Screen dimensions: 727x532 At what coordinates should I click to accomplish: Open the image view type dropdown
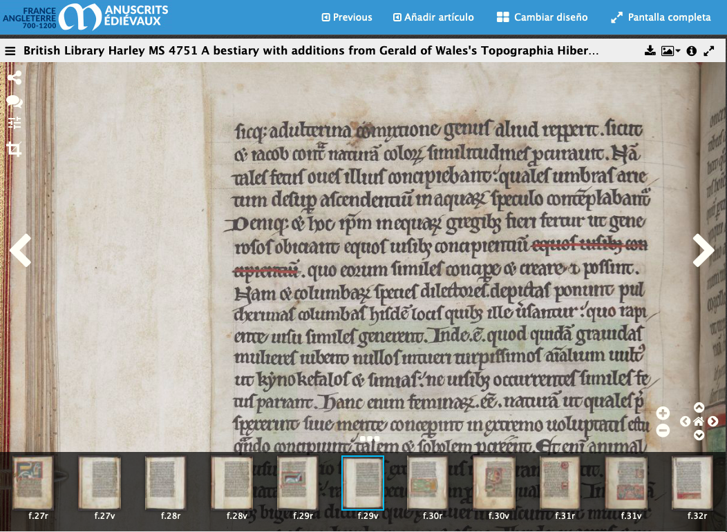[x=670, y=51]
